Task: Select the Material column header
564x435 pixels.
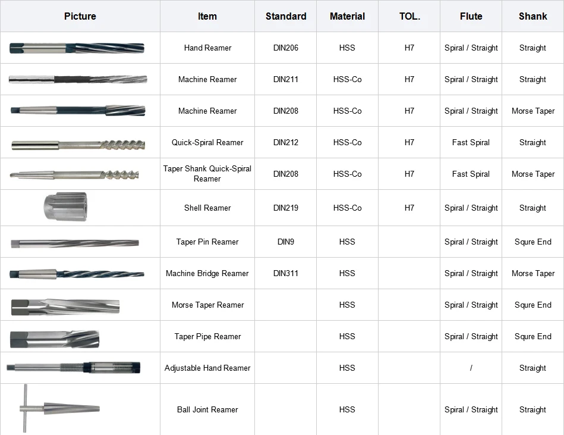Action: (348, 16)
